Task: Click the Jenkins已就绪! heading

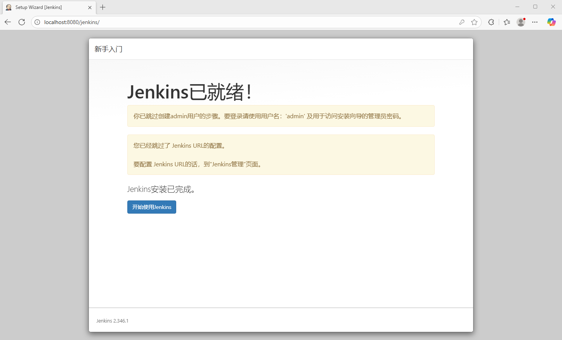Action: (190, 92)
